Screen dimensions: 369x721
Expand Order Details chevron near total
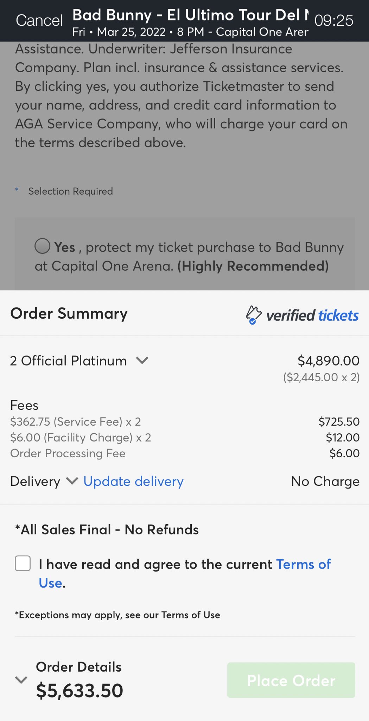click(x=21, y=680)
